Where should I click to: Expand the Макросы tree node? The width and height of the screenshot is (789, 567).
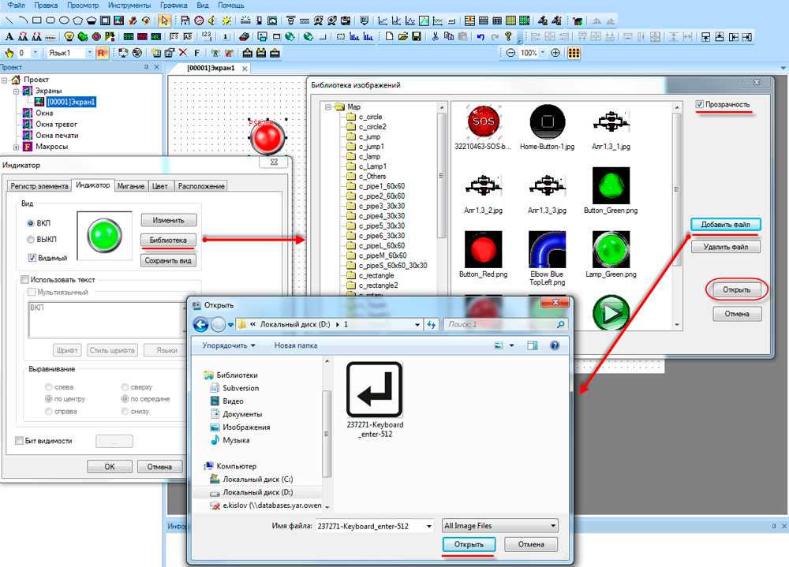[17, 147]
